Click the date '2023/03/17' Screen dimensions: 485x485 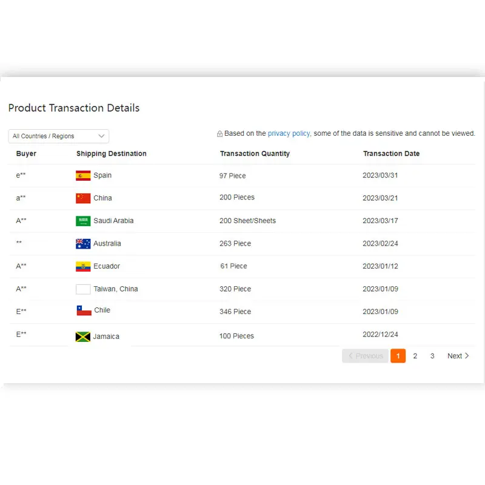pos(380,221)
